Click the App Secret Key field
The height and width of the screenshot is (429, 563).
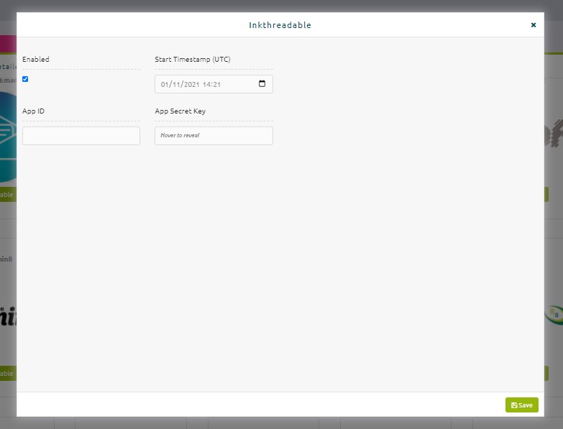pos(214,136)
